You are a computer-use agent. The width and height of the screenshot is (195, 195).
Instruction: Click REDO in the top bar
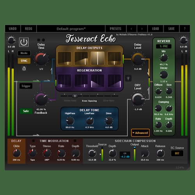28,28
